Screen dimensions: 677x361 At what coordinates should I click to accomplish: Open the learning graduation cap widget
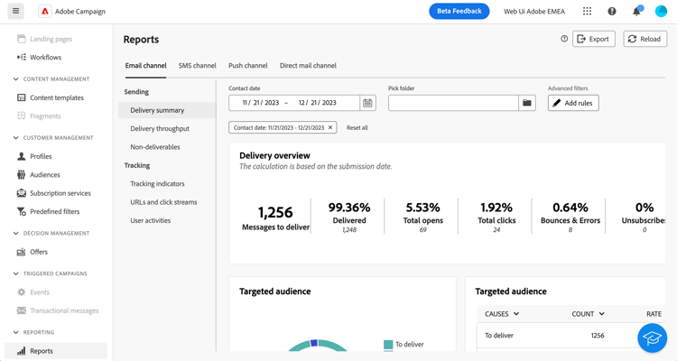pos(652,338)
